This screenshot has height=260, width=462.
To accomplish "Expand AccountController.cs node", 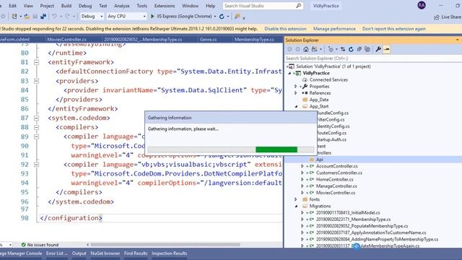I will point(302,166).
